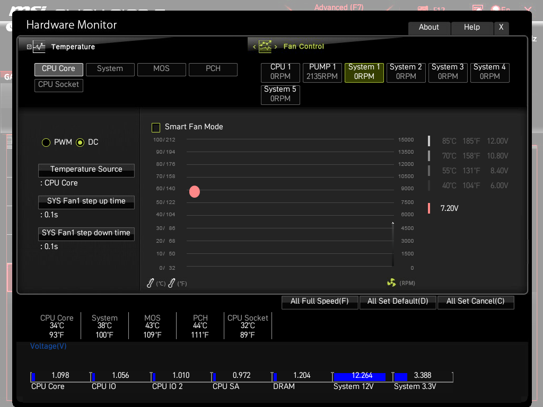543x407 pixels.
Task: Click the About button
Action: [429, 28]
